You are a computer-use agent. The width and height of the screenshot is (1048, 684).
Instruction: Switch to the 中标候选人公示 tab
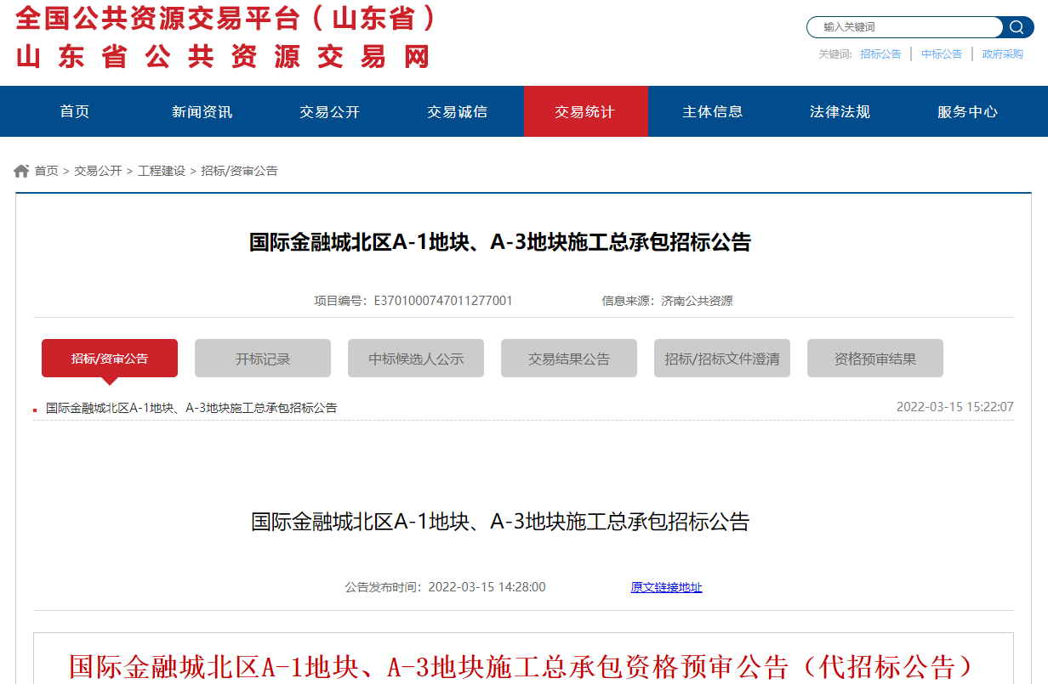pyautogui.click(x=416, y=359)
